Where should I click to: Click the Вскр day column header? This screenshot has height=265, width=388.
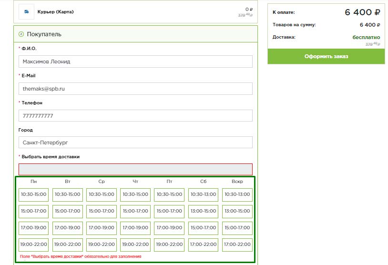coord(237,182)
